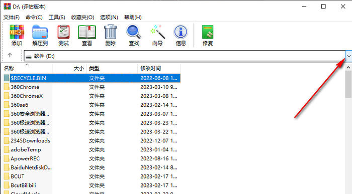Click the 查找 (Find) magnifier icon
Screen dimensions: 352x194
pyautogui.click(x=134, y=32)
